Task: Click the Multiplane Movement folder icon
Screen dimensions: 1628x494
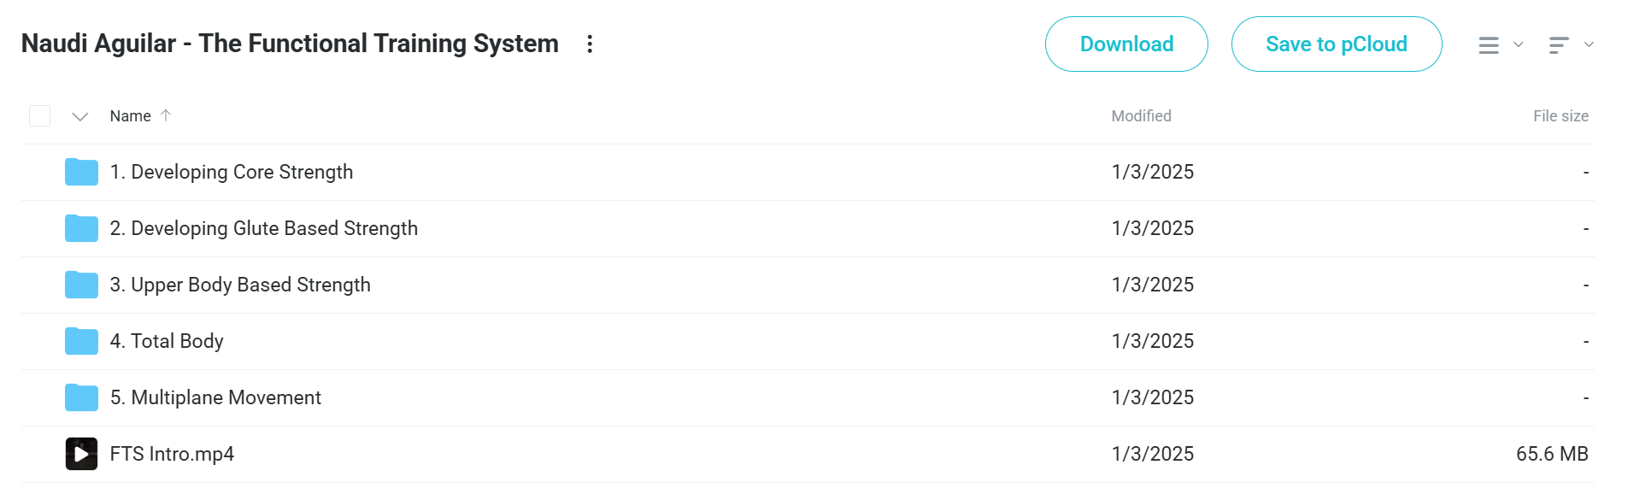Action: point(81,397)
